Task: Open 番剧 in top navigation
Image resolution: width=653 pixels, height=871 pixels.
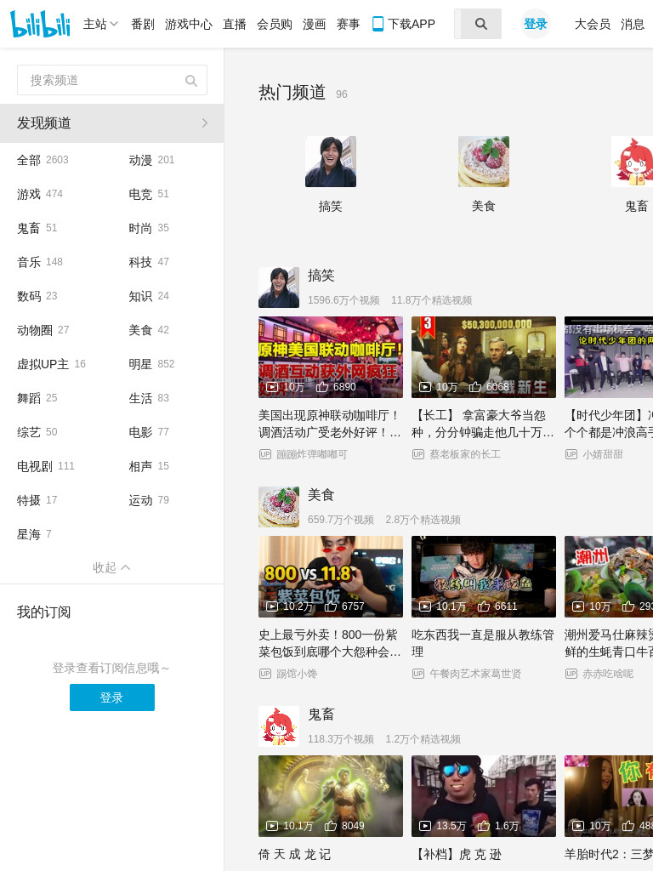Action: click(x=143, y=24)
